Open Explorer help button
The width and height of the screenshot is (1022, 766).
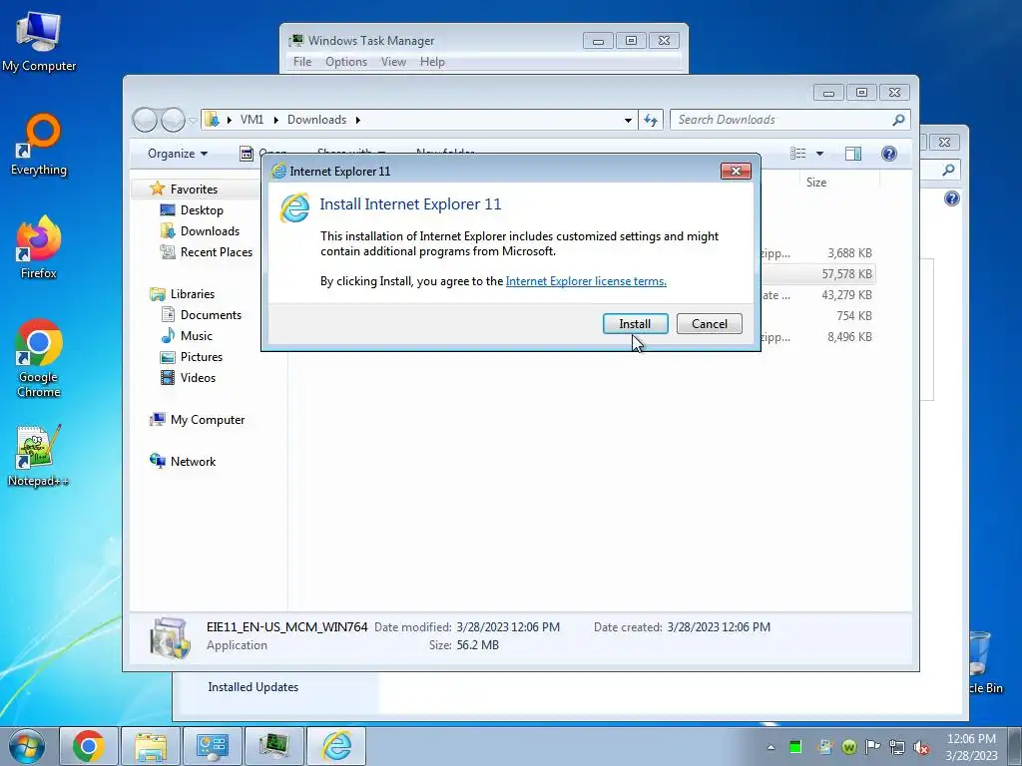coord(889,154)
